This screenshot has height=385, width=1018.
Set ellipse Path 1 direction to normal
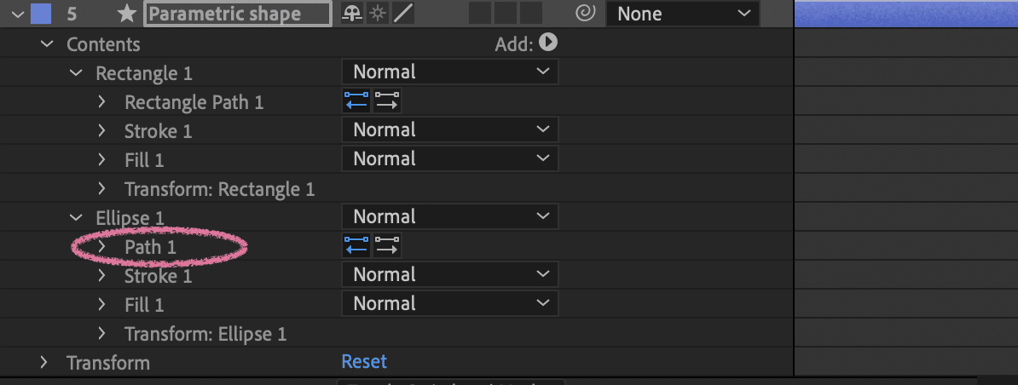(387, 247)
